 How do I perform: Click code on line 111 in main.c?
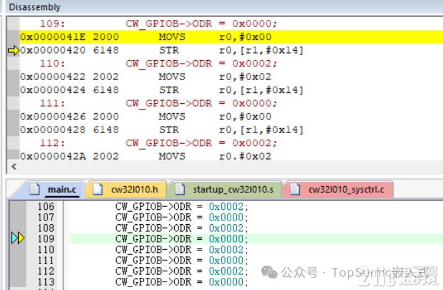pos(181,260)
